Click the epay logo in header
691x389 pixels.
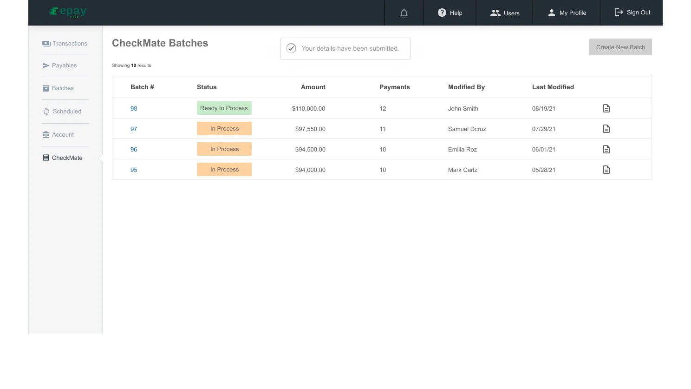(x=68, y=12)
